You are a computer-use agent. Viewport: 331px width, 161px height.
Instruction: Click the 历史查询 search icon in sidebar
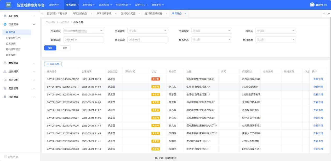tap(5, 24)
